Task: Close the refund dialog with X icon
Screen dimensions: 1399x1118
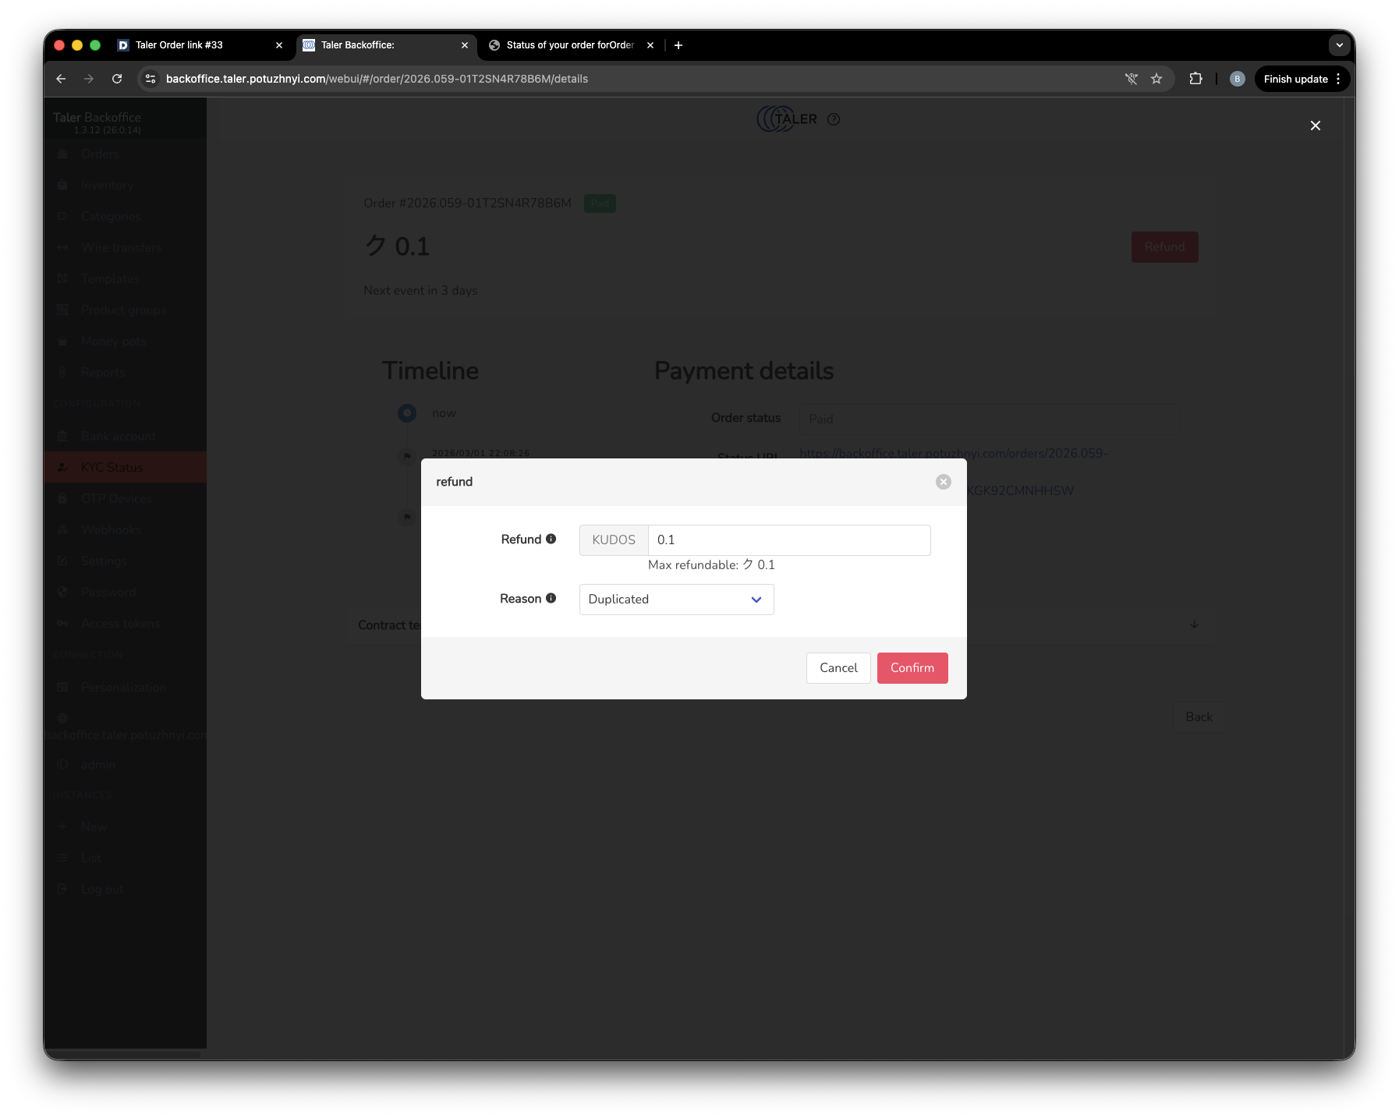Action: pyautogui.click(x=943, y=482)
